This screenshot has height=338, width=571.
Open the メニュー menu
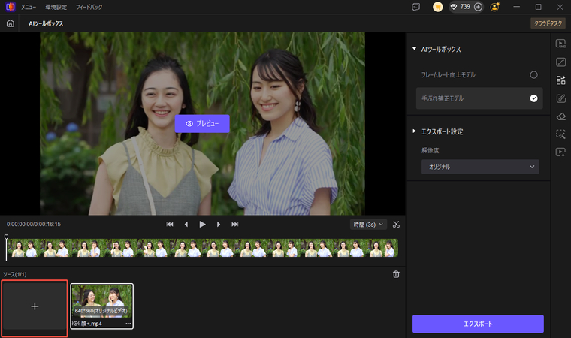pyautogui.click(x=29, y=7)
